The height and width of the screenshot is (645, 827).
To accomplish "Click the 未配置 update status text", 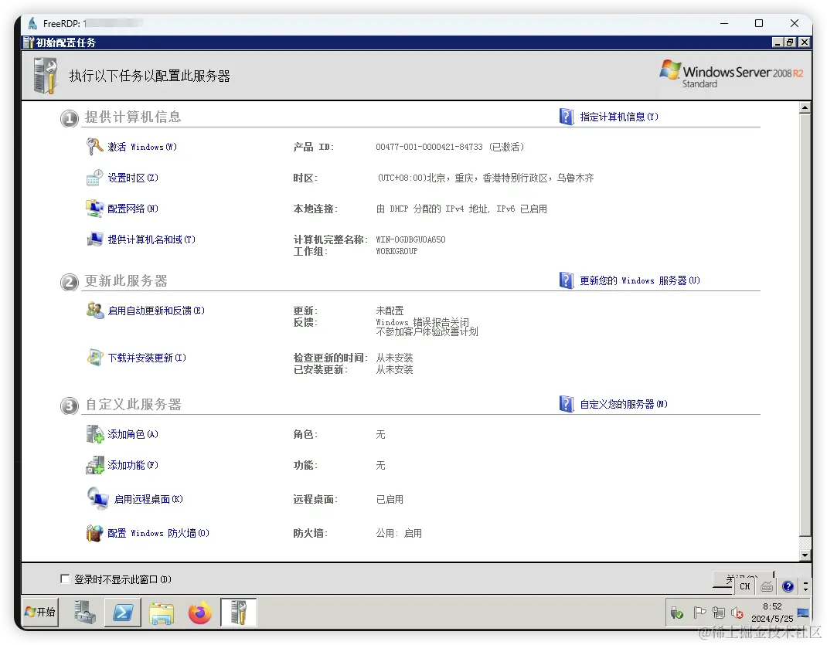I will pyautogui.click(x=390, y=311).
